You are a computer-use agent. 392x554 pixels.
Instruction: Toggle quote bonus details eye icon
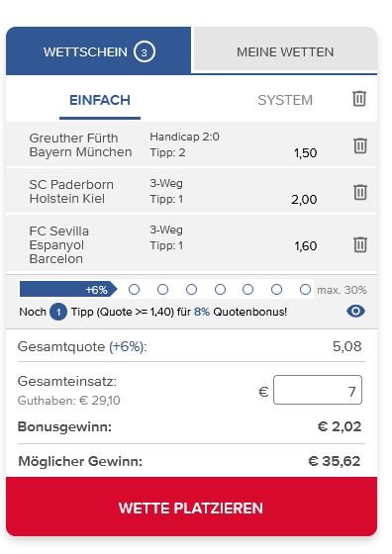pos(355,312)
